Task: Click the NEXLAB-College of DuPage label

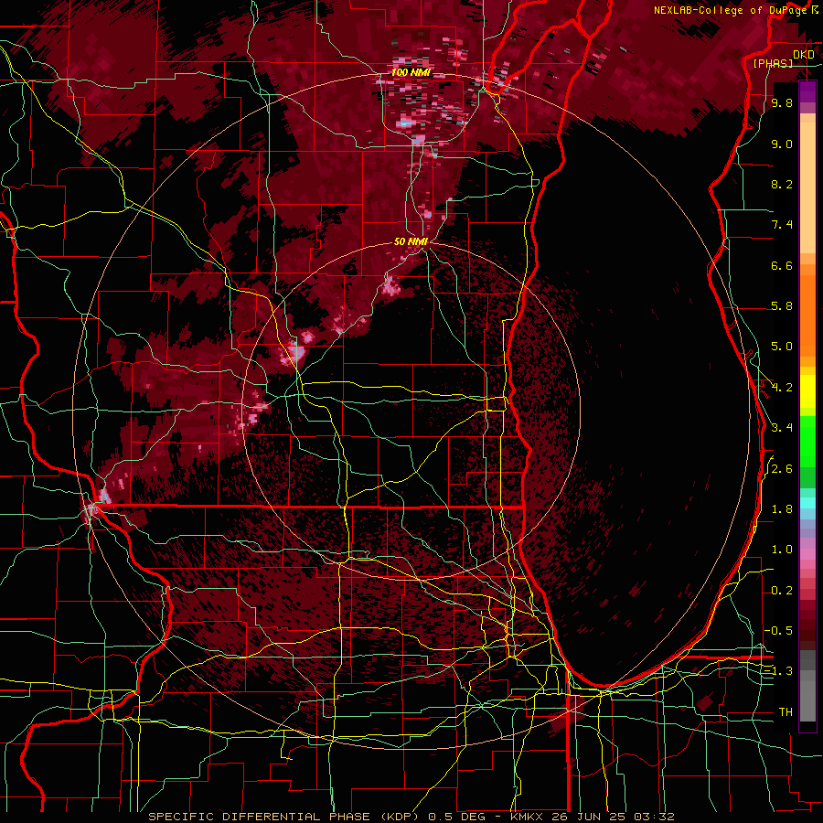Action: [x=732, y=10]
